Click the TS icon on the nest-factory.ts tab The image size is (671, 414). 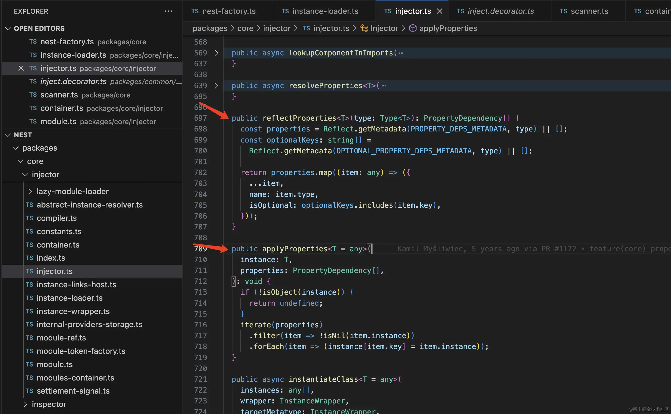pos(195,11)
